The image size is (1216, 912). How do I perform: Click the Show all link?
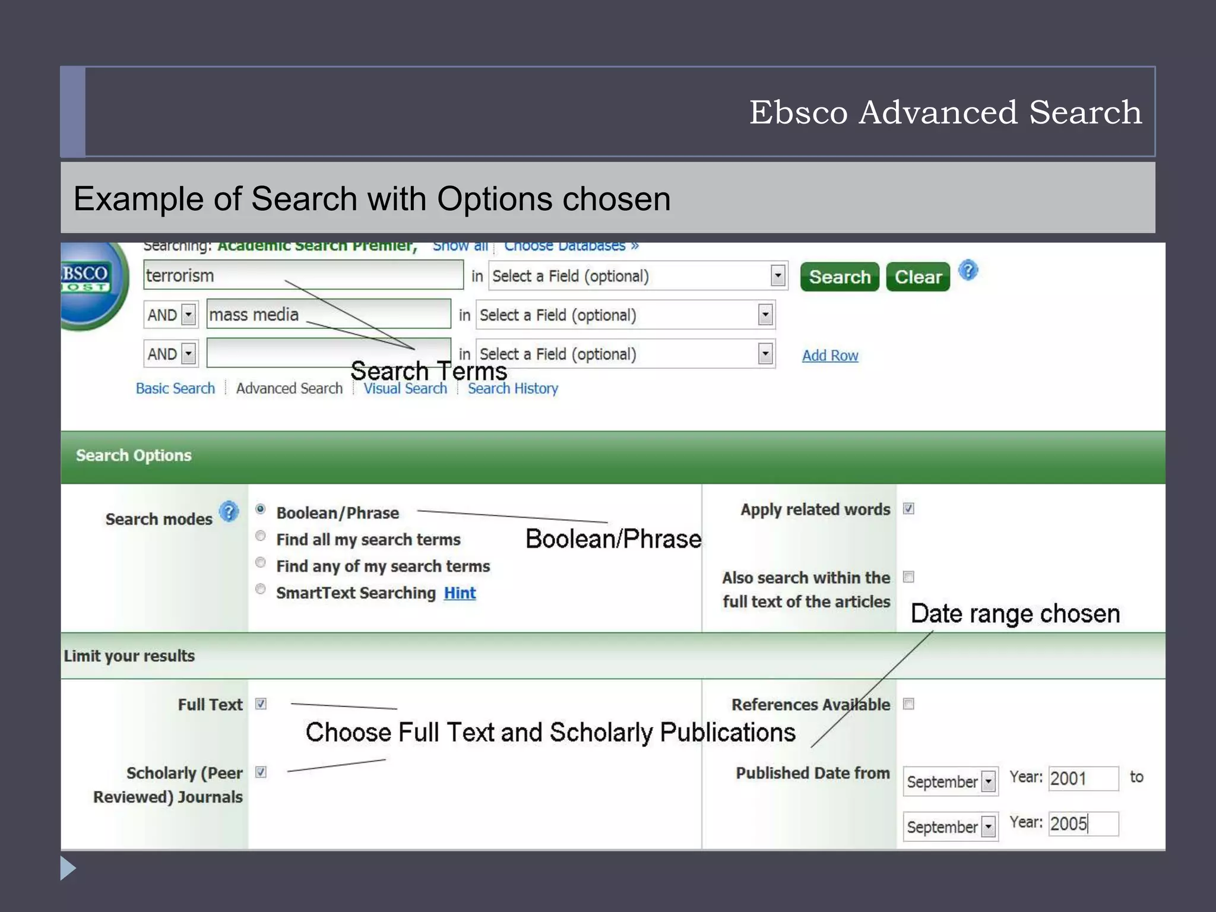click(460, 247)
